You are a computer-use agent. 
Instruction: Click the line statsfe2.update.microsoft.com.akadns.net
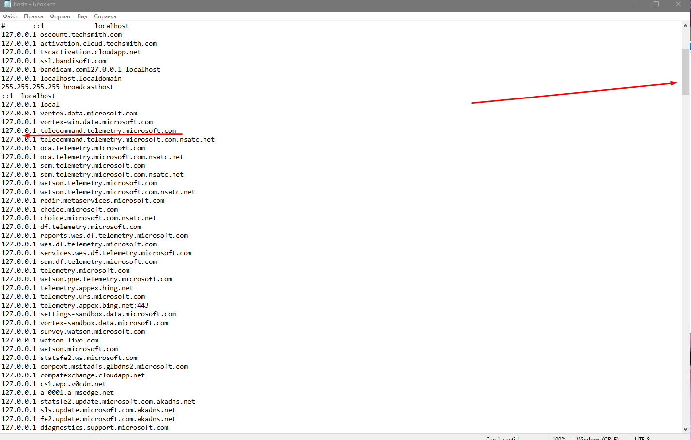[x=98, y=402]
